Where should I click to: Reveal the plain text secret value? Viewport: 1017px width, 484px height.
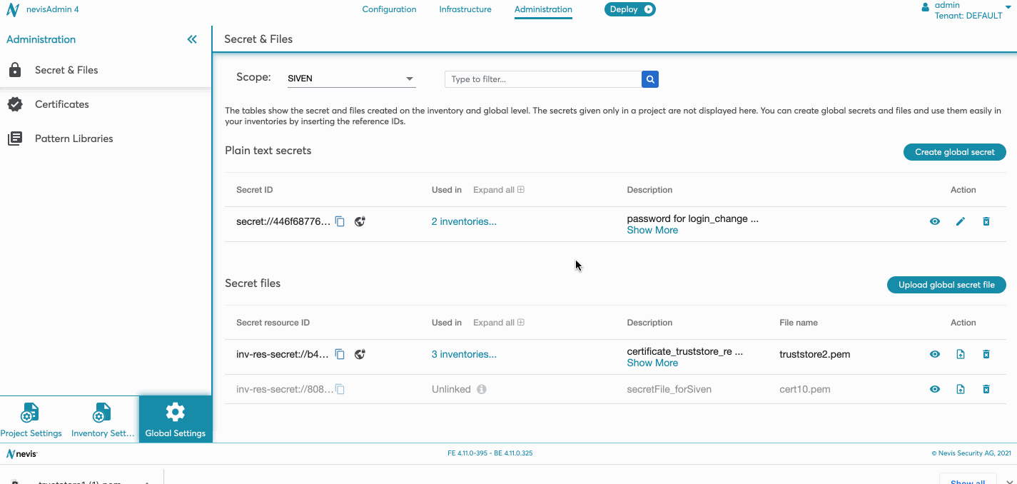coord(934,221)
